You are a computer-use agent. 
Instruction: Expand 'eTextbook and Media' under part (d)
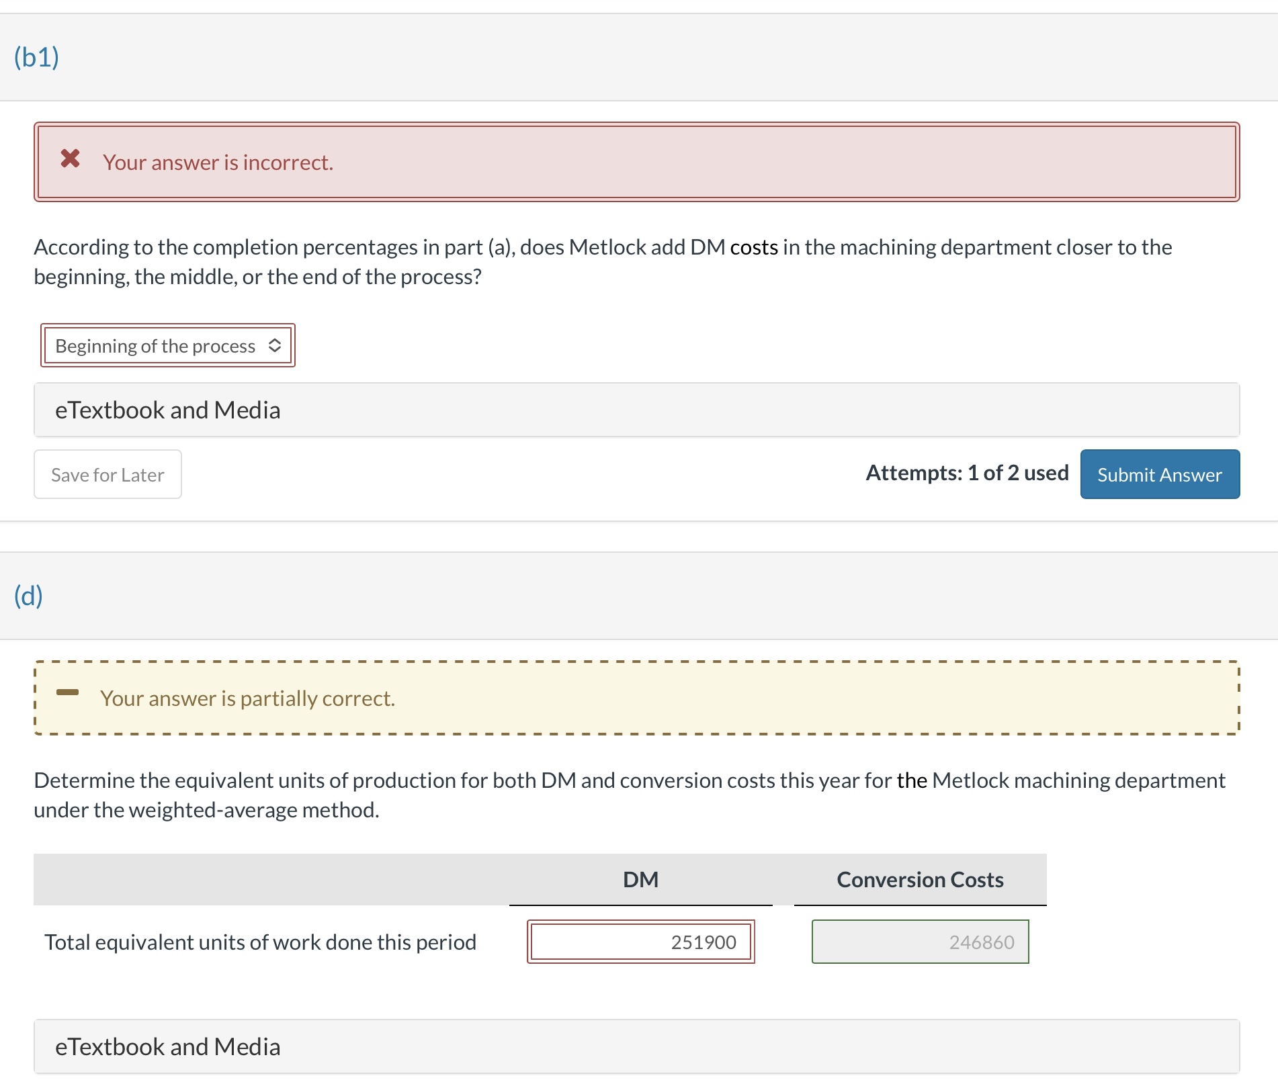click(x=167, y=1046)
